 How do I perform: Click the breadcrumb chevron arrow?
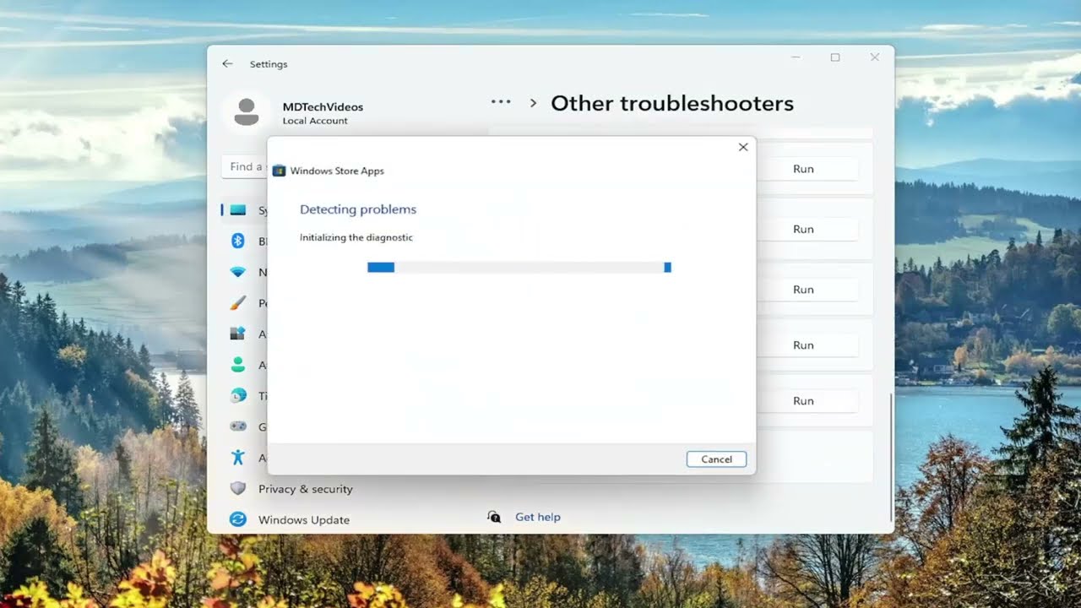tap(533, 103)
